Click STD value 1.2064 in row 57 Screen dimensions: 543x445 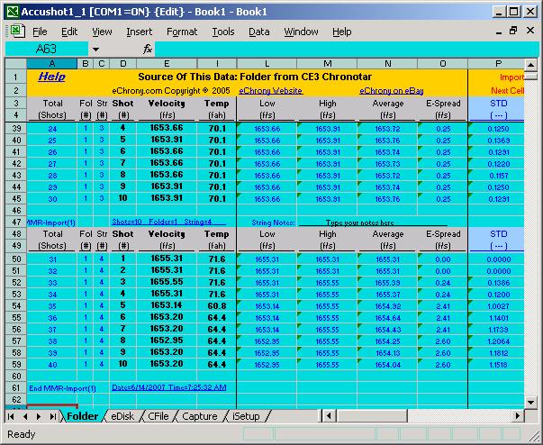(x=498, y=341)
